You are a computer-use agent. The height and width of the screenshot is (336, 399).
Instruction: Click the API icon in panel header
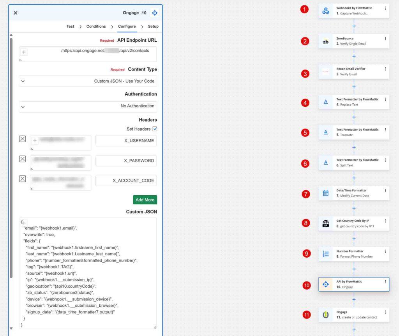coord(154,13)
